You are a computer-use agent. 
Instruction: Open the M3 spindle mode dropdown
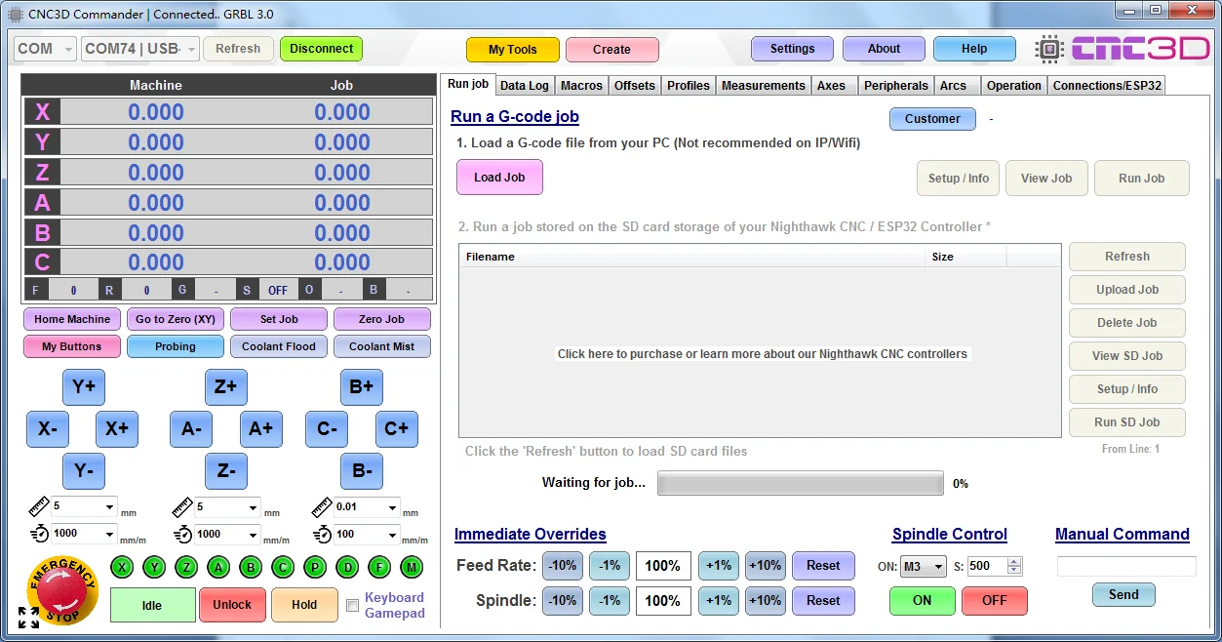(x=924, y=567)
